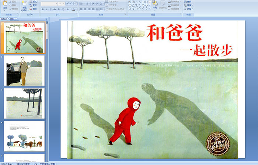Increase font size with large A button
This screenshot has width=258, height=165.
point(67,3)
